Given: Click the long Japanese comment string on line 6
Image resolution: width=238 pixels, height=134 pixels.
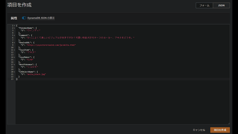Looking at the screenshot, I should (80, 38).
